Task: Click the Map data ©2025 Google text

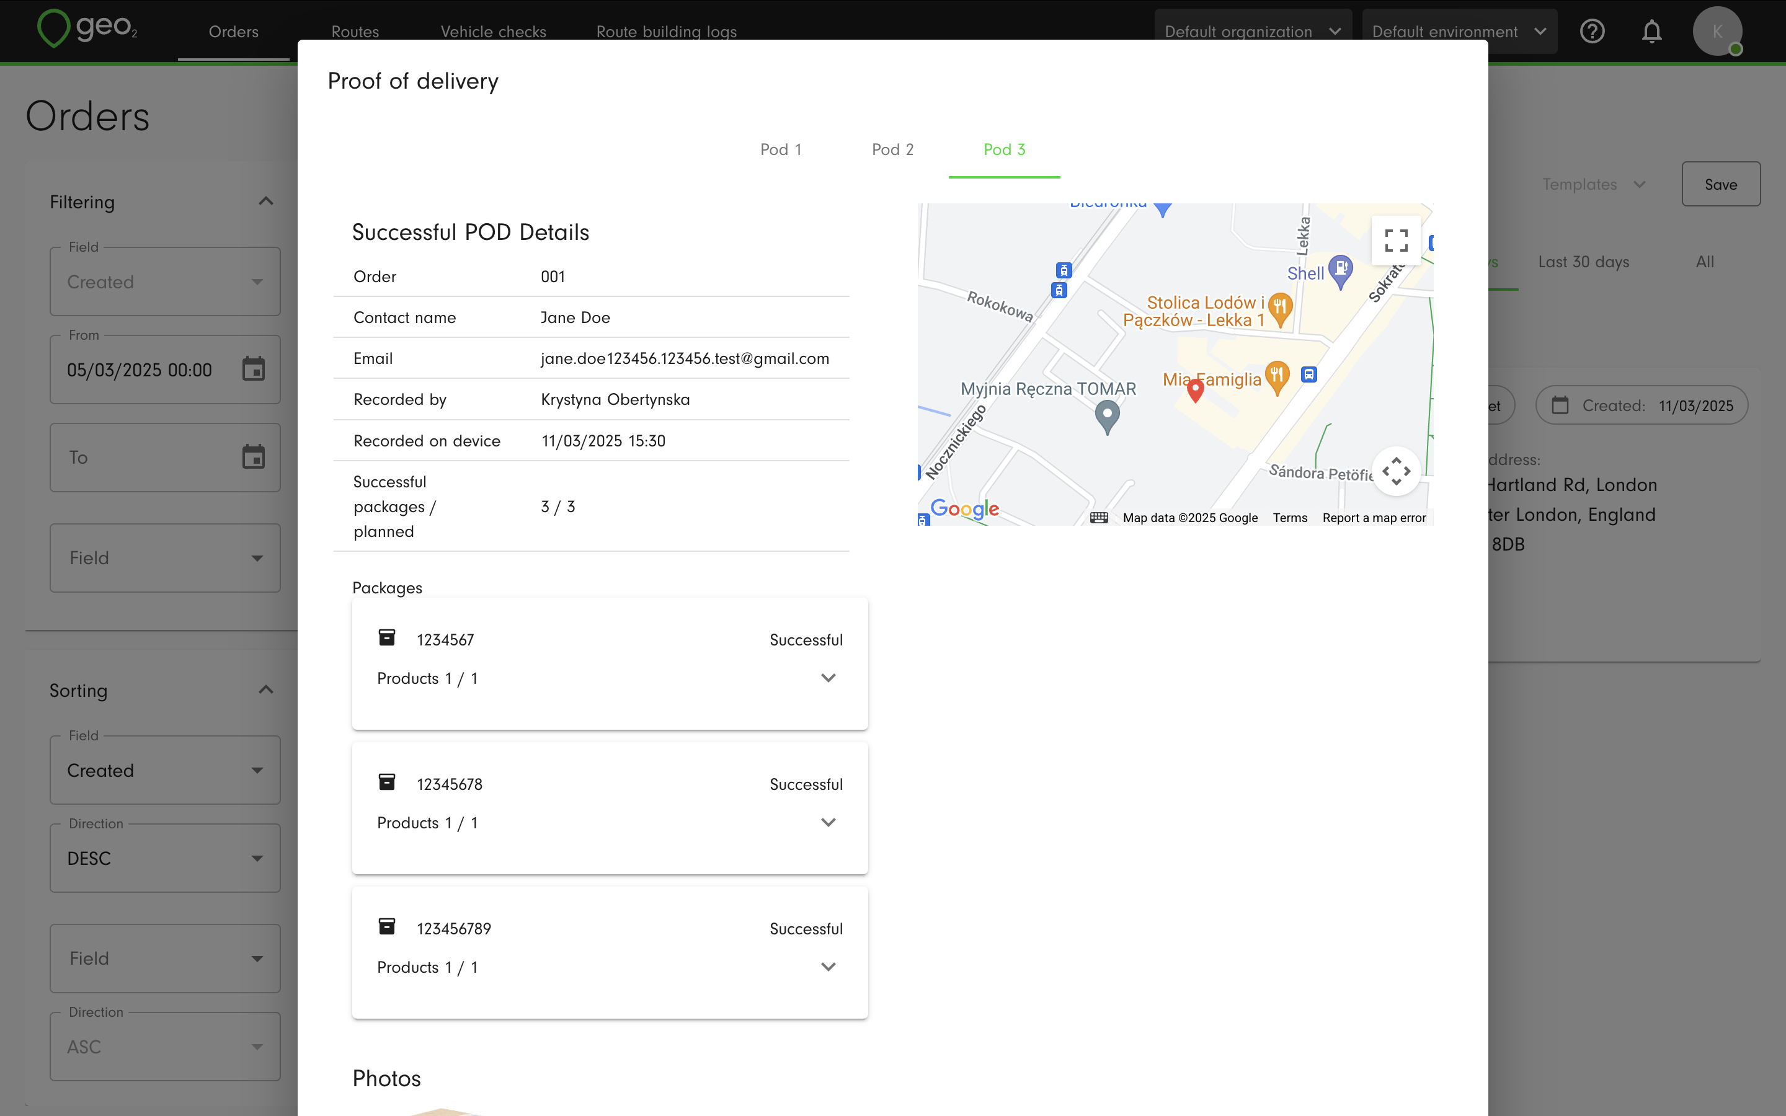Action: pyautogui.click(x=1189, y=518)
